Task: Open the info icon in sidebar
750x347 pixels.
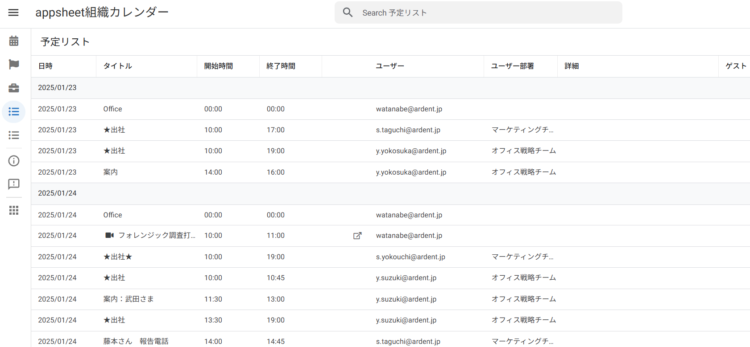Action: click(14, 161)
